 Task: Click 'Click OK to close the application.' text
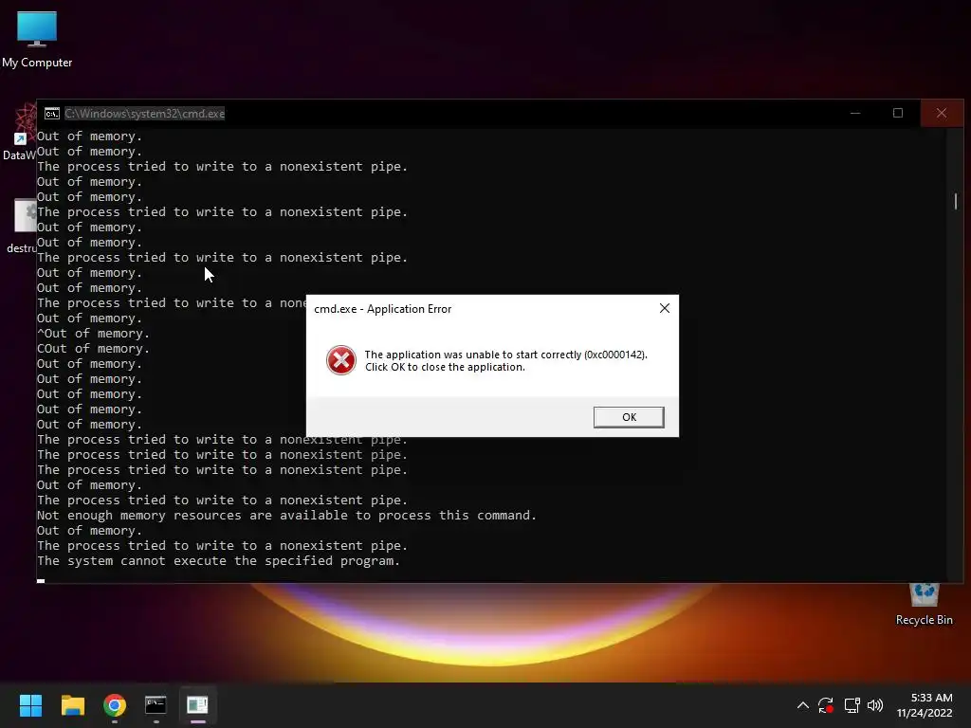[x=445, y=367]
